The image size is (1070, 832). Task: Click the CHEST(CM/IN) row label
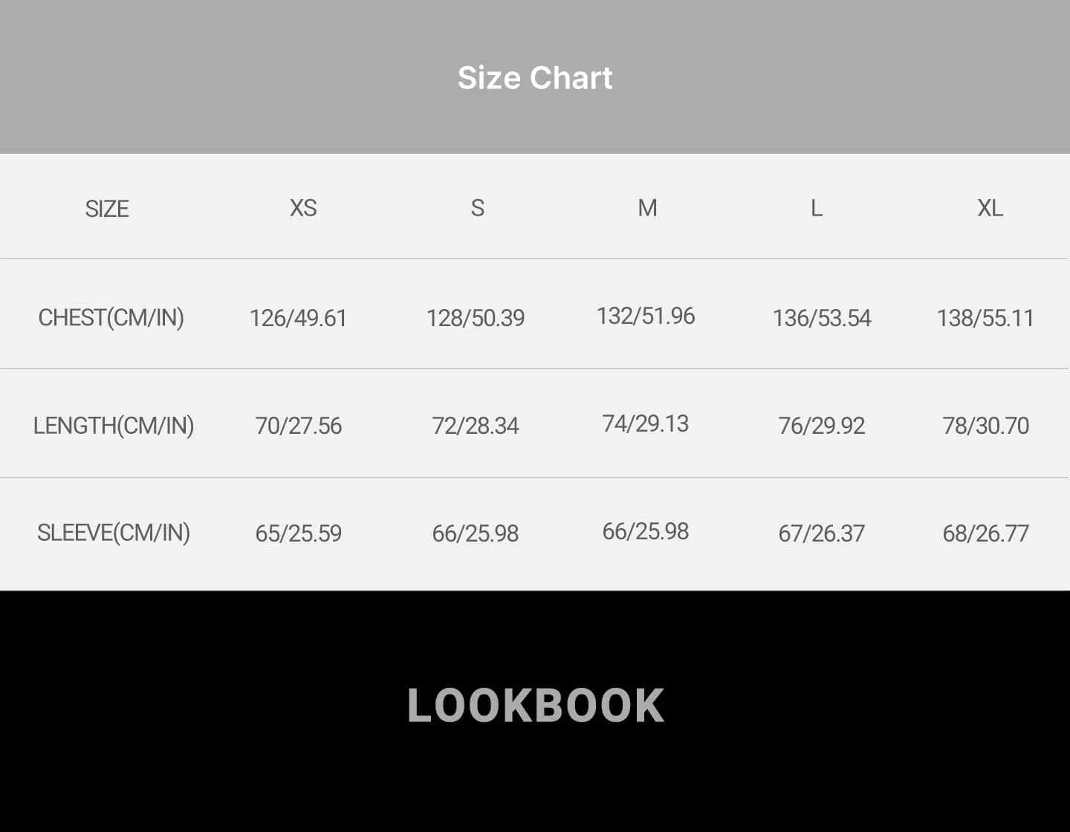[111, 317]
